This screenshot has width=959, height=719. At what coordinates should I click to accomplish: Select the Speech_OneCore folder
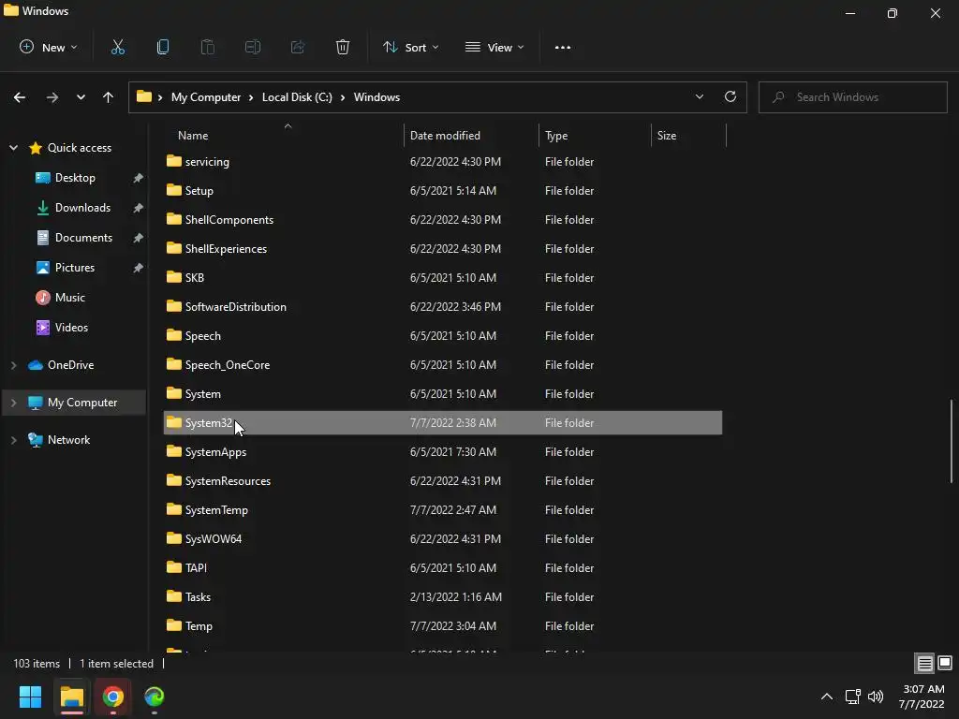(x=443, y=365)
